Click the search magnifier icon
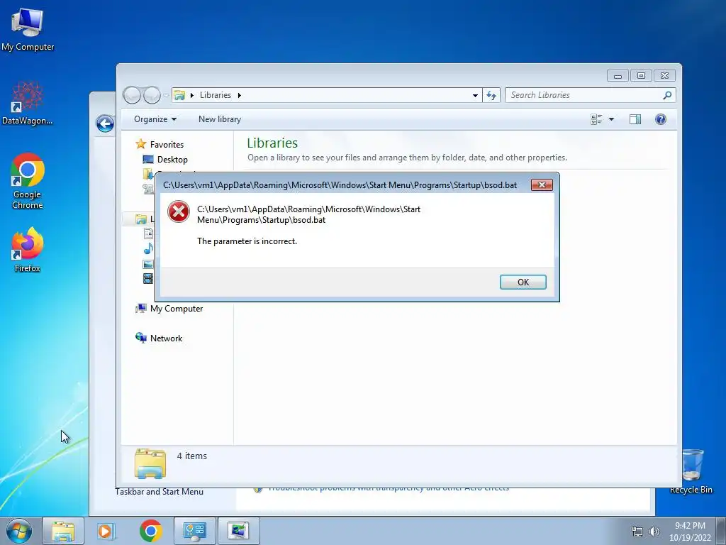The image size is (726, 545). tap(667, 95)
